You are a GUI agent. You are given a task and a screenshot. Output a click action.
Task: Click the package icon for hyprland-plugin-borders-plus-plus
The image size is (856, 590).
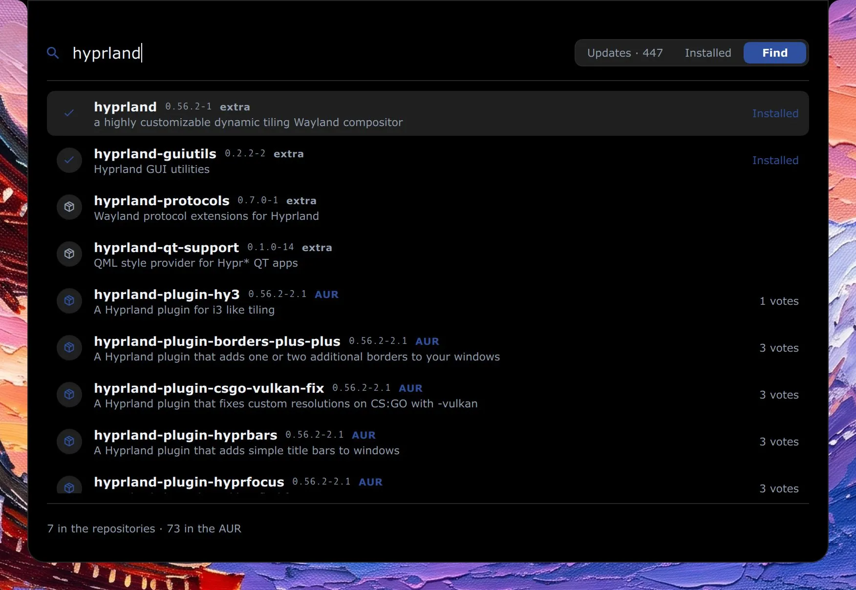pos(69,348)
